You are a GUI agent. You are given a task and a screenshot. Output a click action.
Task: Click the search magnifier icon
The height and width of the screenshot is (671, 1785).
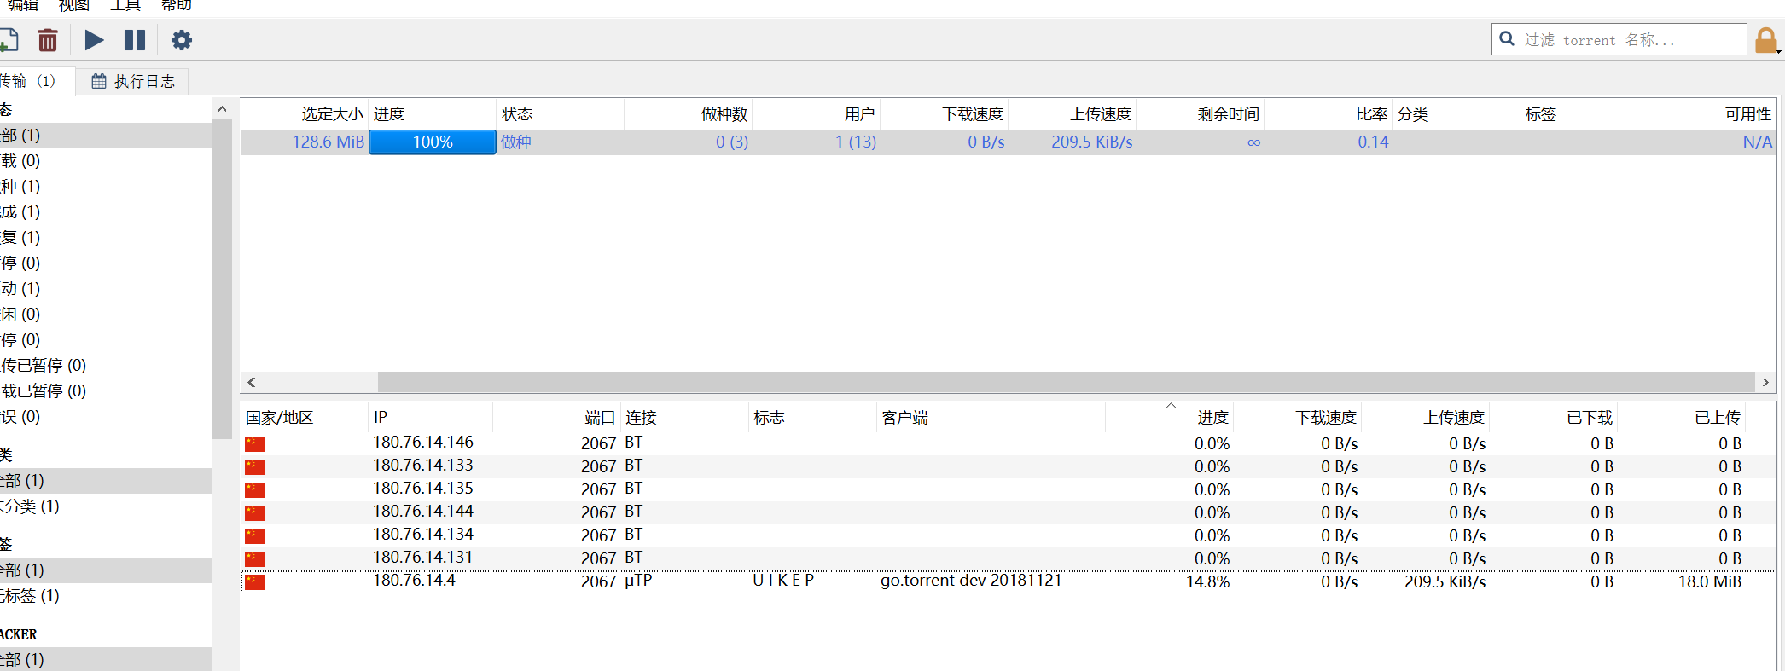pyautogui.click(x=1507, y=39)
